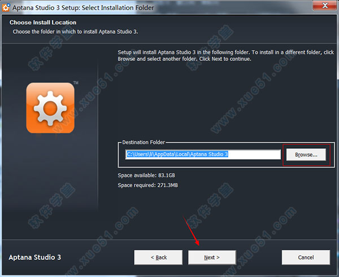The height and width of the screenshot is (277, 339).
Task: Focus the Destination Folder path field
Action: [x=203, y=155]
